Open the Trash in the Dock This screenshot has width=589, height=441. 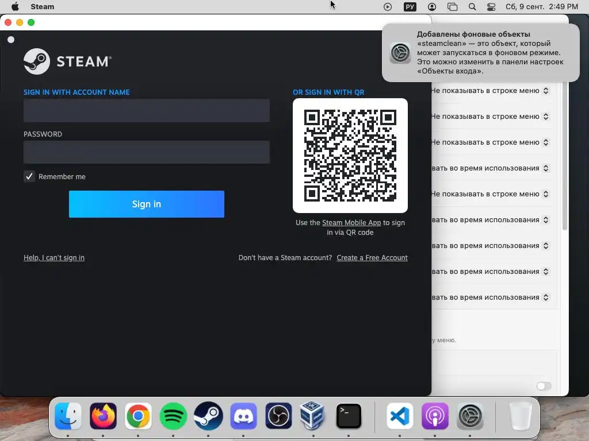tap(521, 416)
